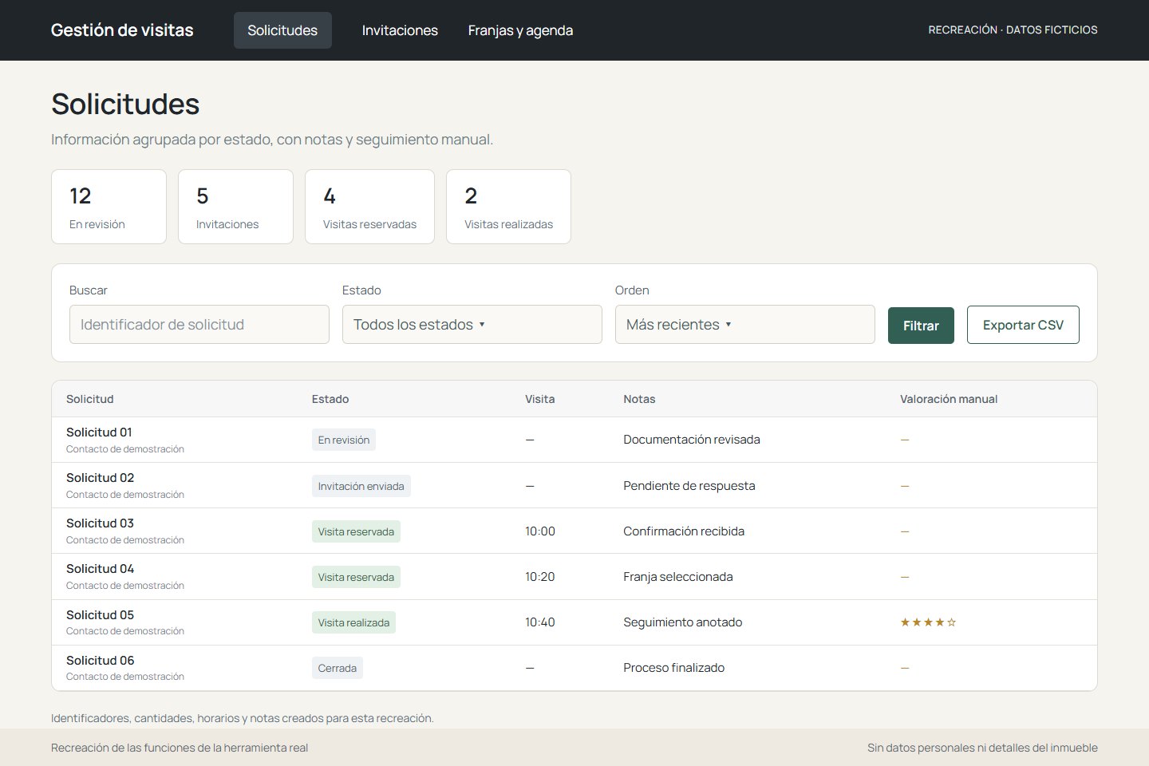The width and height of the screenshot is (1149, 766).
Task: Click the Visita realizada status badge
Action: pos(353,622)
